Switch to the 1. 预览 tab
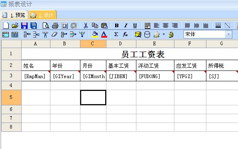 tap(14, 15)
